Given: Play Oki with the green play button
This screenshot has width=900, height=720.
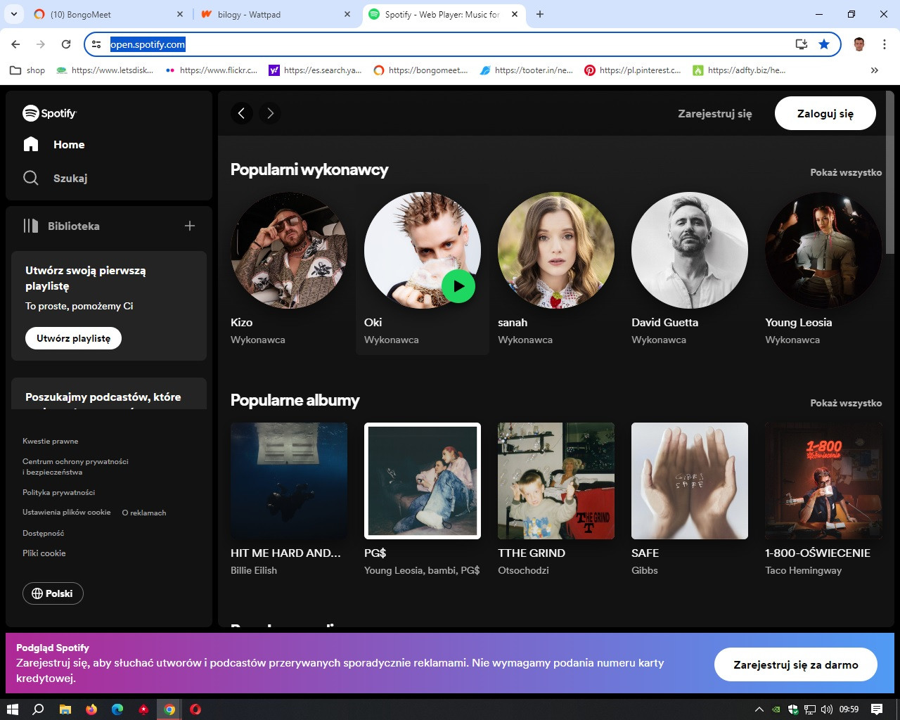Looking at the screenshot, I should pos(458,286).
